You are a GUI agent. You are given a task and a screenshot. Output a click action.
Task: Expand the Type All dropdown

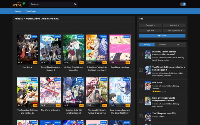(150, 31)
